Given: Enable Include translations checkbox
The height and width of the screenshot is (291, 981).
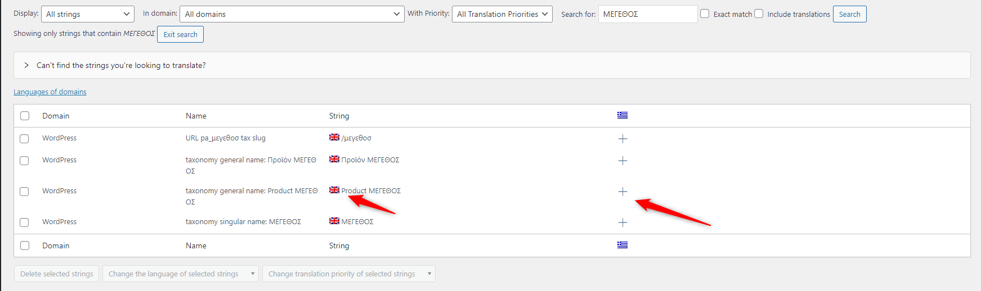Looking at the screenshot, I should pyautogui.click(x=759, y=13).
